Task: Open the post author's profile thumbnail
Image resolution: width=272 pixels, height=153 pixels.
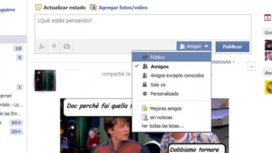Action: coord(45,80)
